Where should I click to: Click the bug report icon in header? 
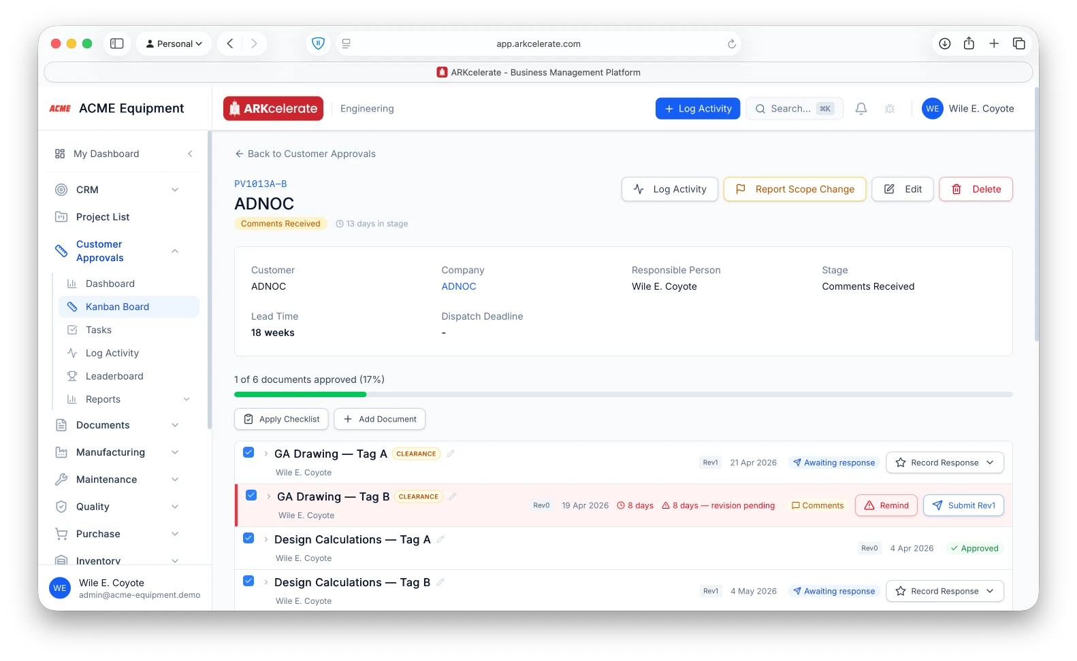[x=890, y=109]
